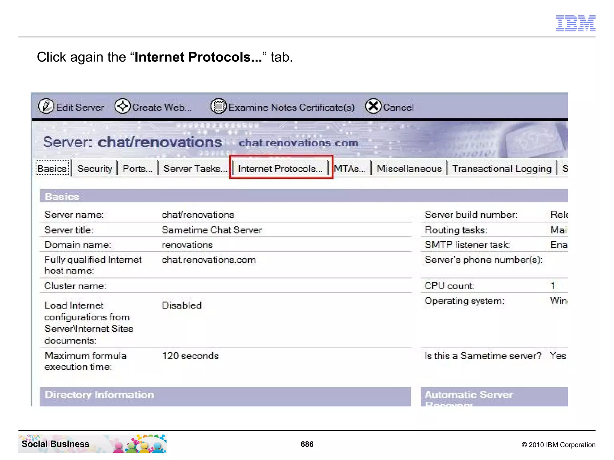Click the domain name value renovations
This screenshot has height=460, width=614.
(x=187, y=245)
